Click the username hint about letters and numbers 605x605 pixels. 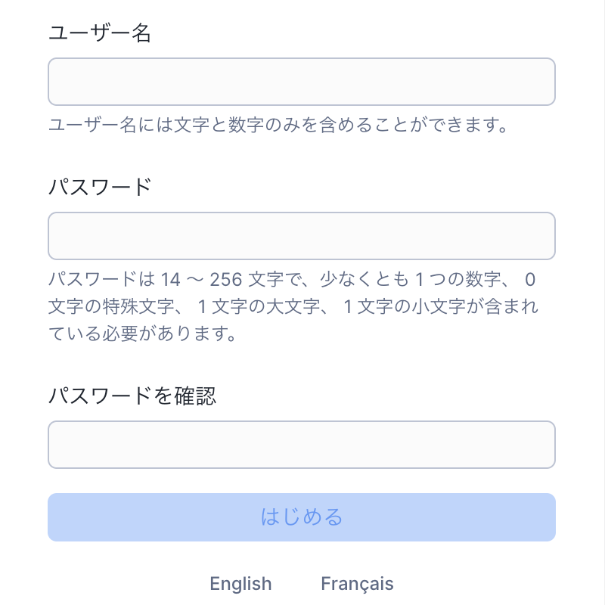pyautogui.click(x=277, y=125)
